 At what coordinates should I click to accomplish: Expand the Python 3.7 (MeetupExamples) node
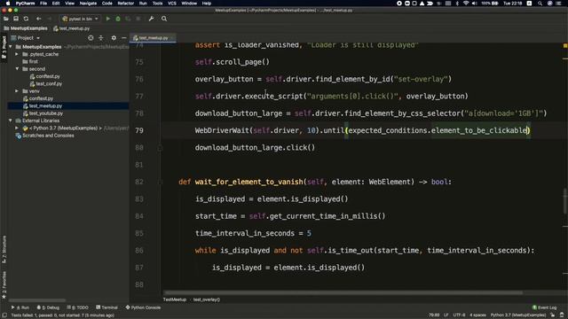click(17, 128)
